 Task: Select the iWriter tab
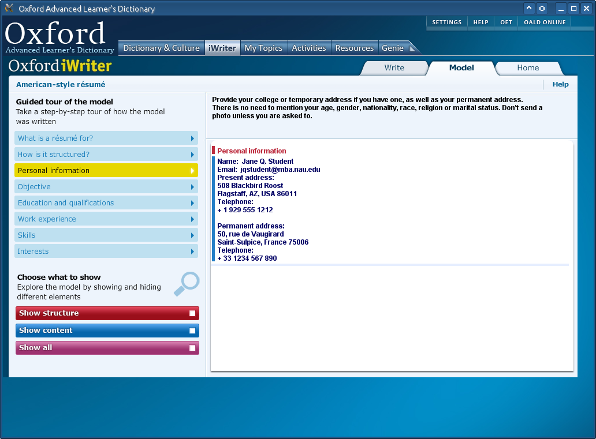222,48
